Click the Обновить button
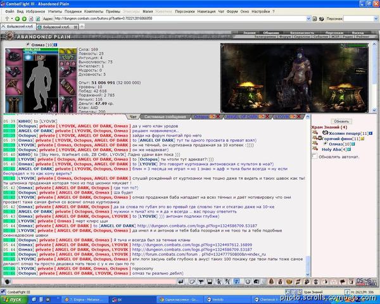Screen dimensions: 380x304 coord(341,121)
